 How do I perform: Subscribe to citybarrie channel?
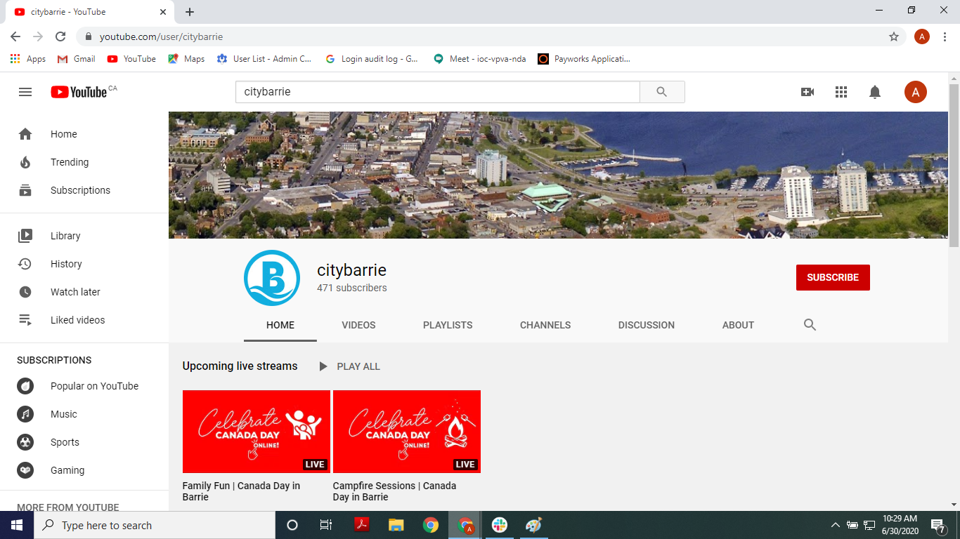tap(833, 277)
